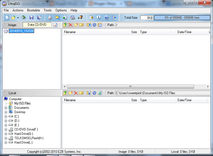Sort Image list by Size column header

click(x=127, y=32)
